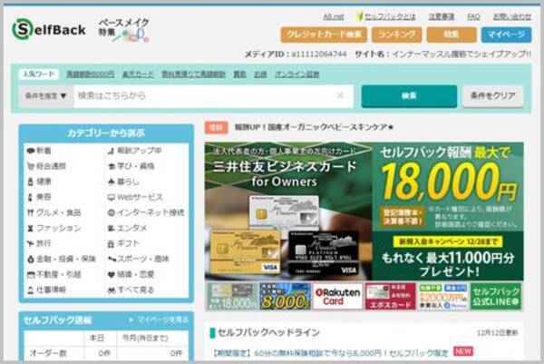Open the 健康 (health) category
Viewport: 544px width, 364px height.
[x=44, y=182]
